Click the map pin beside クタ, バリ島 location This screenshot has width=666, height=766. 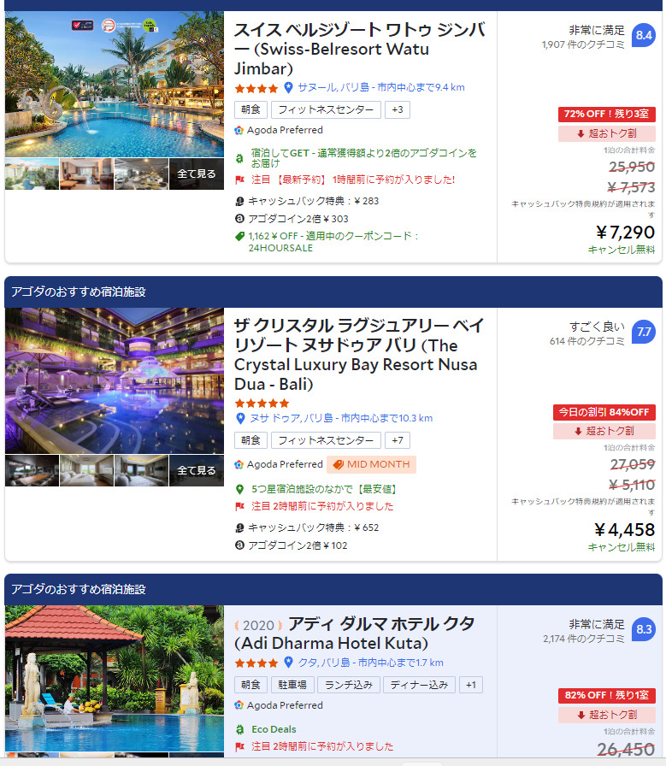click(288, 663)
